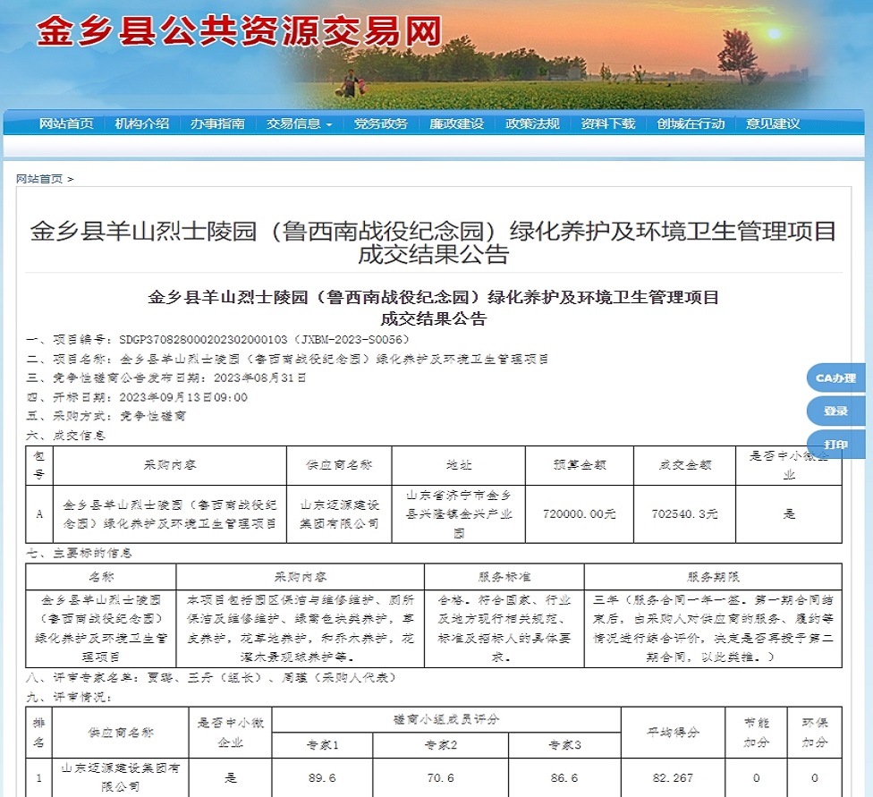
Task: Click the project number SDGP370828000202302000103
Action: (203, 340)
